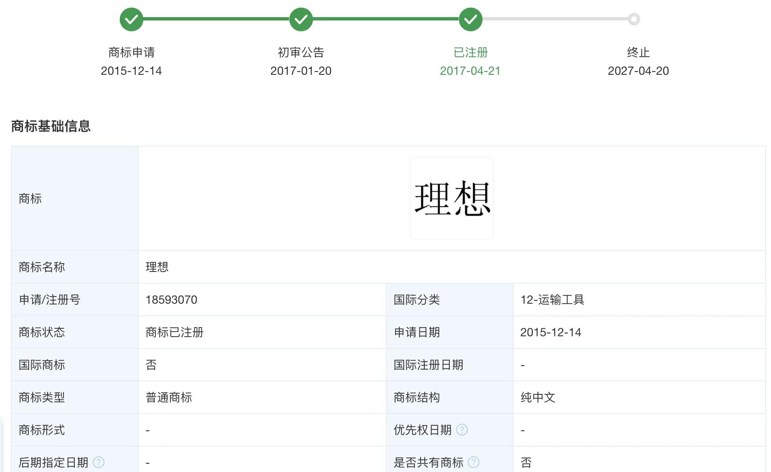Click the 商标已注册 status value
Viewport: 771px width, 472px height.
coord(175,332)
